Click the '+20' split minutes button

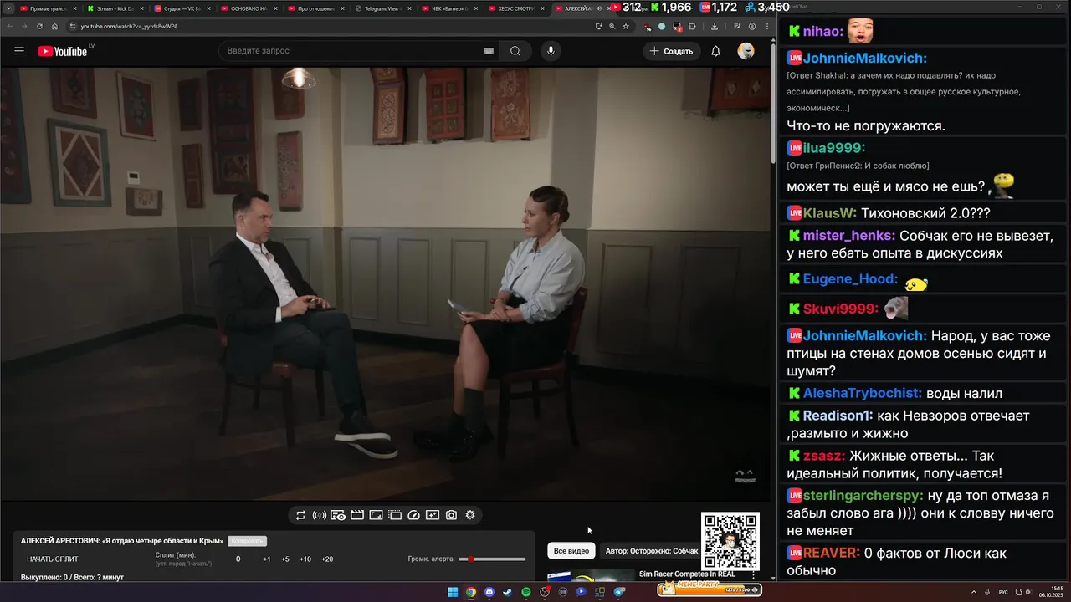pyautogui.click(x=327, y=559)
